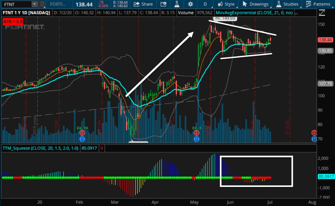The width and height of the screenshot is (335, 206).
Task: Click the 2,000 label on squeeze axis
Action: 323,158
